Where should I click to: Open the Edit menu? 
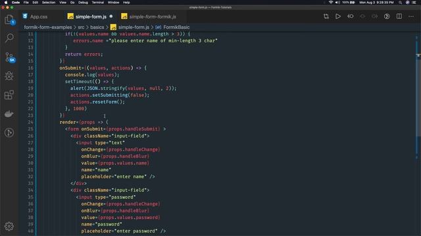click(x=35, y=3)
